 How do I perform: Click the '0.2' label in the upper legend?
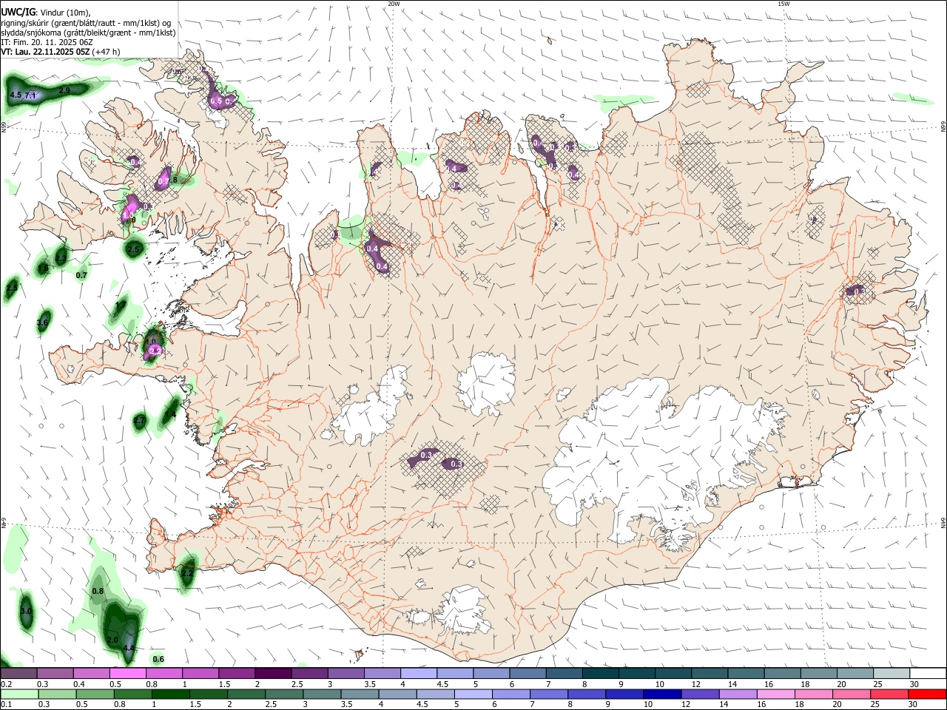(x=5, y=684)
